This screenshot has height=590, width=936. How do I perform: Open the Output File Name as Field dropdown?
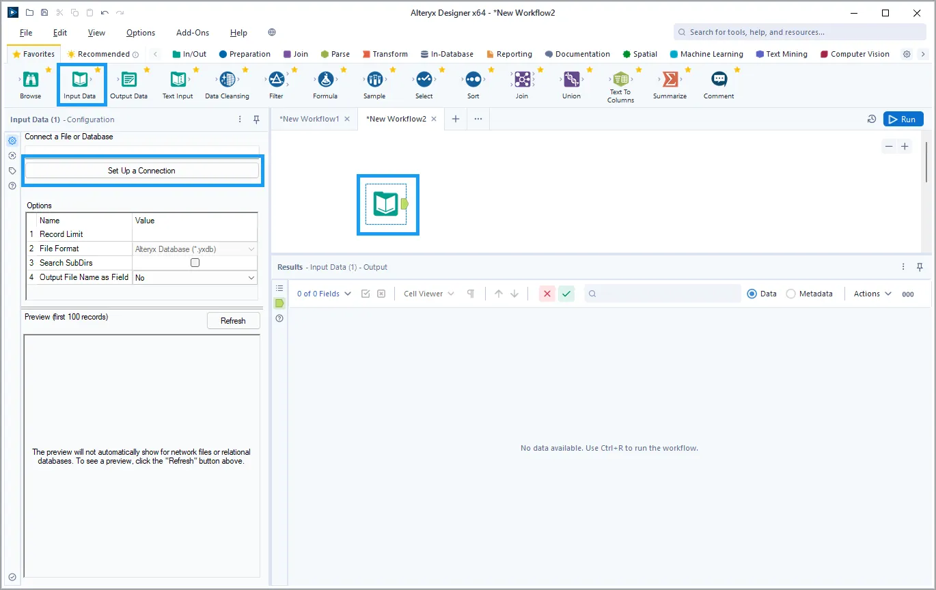pos(252,277)
